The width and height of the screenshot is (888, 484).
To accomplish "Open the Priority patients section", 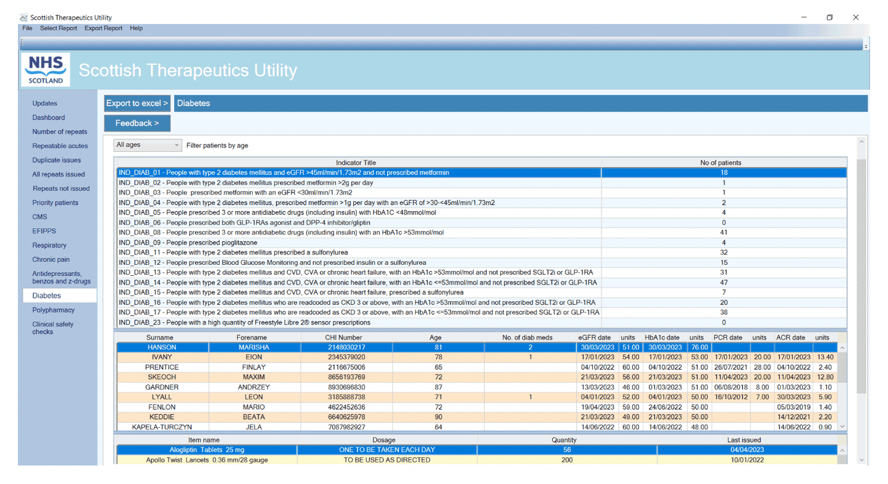I will pos(55,202).
